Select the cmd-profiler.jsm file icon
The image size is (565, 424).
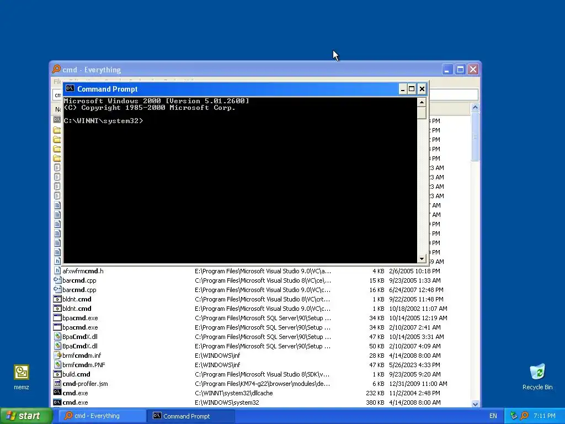(x=57, y=383)
